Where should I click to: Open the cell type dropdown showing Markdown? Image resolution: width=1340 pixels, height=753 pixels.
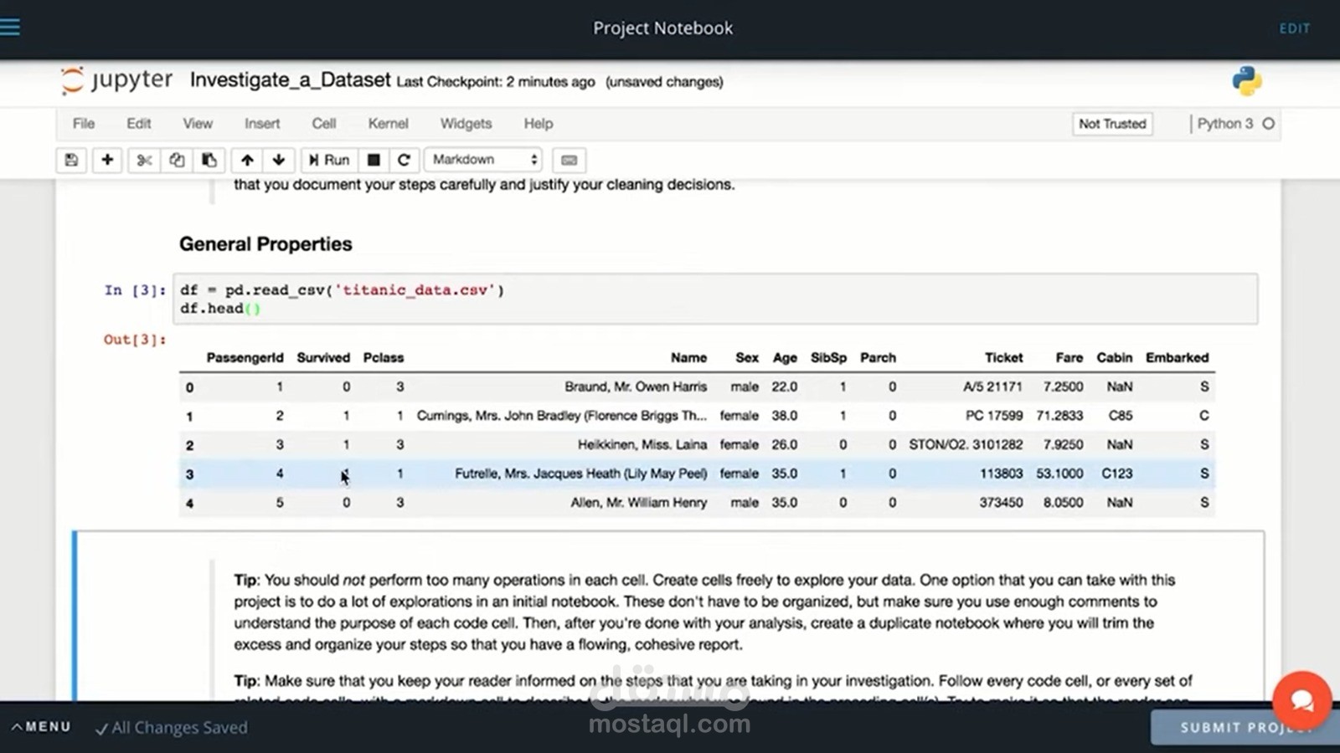pos(482,159)
